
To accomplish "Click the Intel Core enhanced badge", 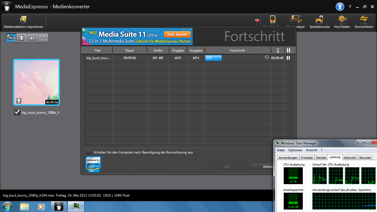I will coord(94,165).
